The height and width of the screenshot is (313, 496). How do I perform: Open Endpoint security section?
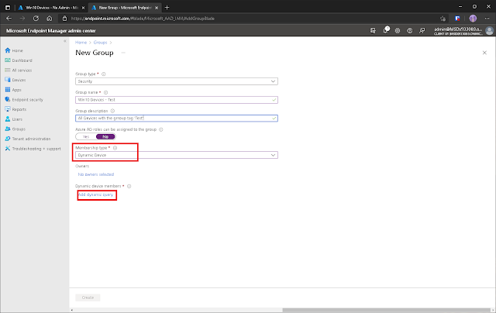click(x=24, y=100)
